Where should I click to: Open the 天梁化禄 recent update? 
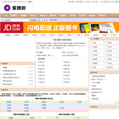click(66, 72)
